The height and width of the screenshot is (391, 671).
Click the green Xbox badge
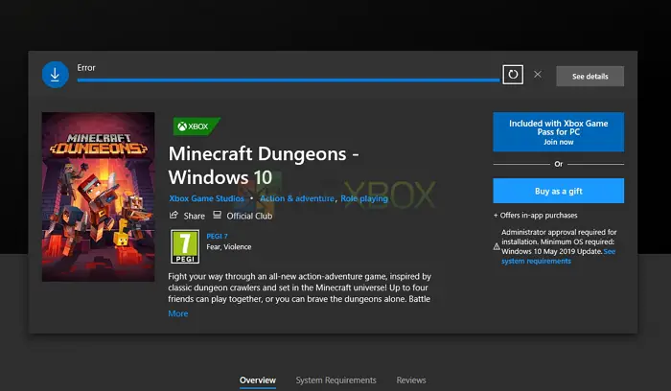click(x=197, y=126)
